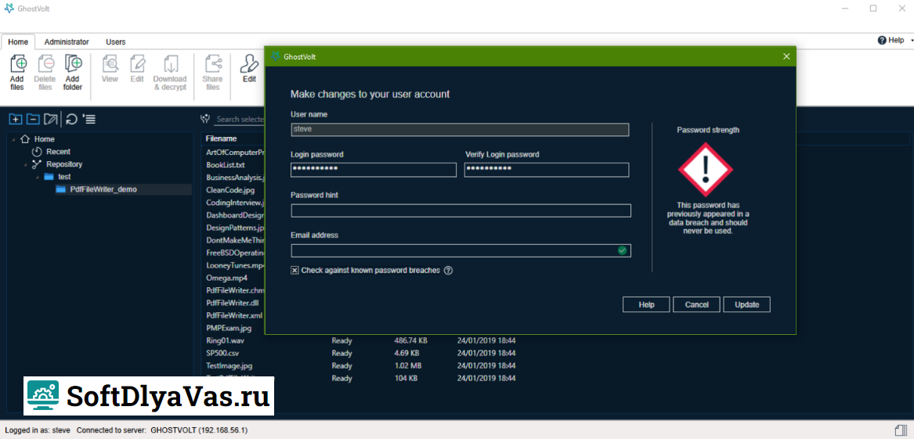Select the Omega.mp4 file row

(x=227, y=278)
